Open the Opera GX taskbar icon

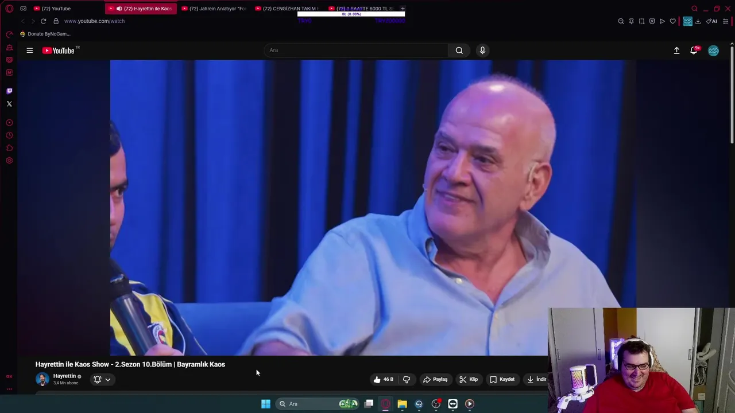[385, 404]
